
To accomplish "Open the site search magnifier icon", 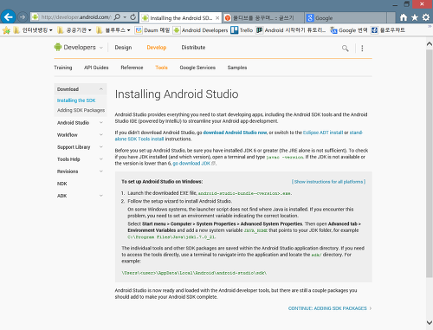I will pyautogui.click(x=345, y=49).
